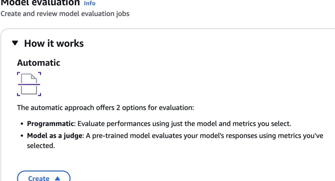
Task: Click the text 'metrics you select.'
Action: pos(262,124)
